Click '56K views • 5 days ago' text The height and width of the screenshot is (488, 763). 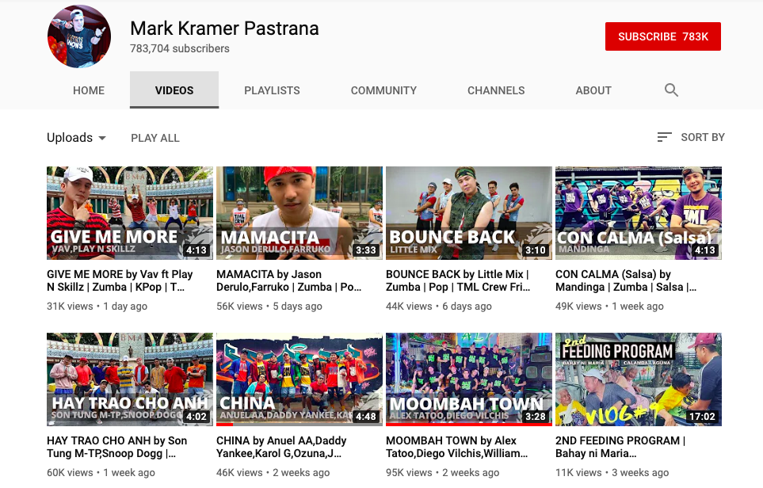coord(269,306)
